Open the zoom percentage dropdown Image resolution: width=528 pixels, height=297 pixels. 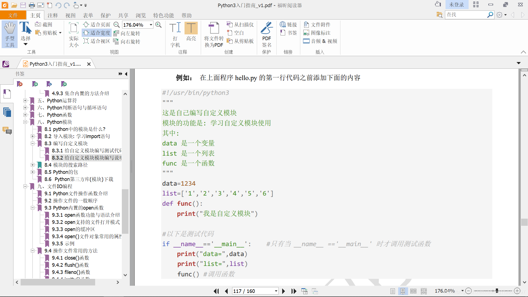click(x=151, y=25)
